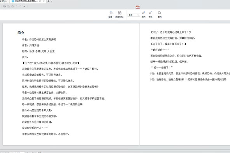The image size is (230, 153).
Task: Click the round status icon on document tab
Action: (40, 1)
